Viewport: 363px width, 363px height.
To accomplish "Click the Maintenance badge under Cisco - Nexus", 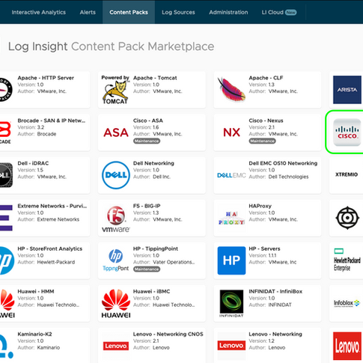I will [262, 141].
